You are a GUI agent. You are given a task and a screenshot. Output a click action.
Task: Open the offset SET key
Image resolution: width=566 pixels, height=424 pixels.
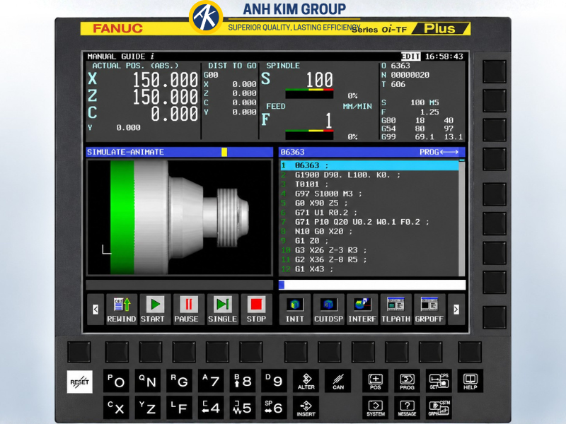[x=439, y=381]
